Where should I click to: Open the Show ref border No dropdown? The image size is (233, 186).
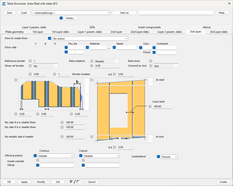(x=45, y=66)
